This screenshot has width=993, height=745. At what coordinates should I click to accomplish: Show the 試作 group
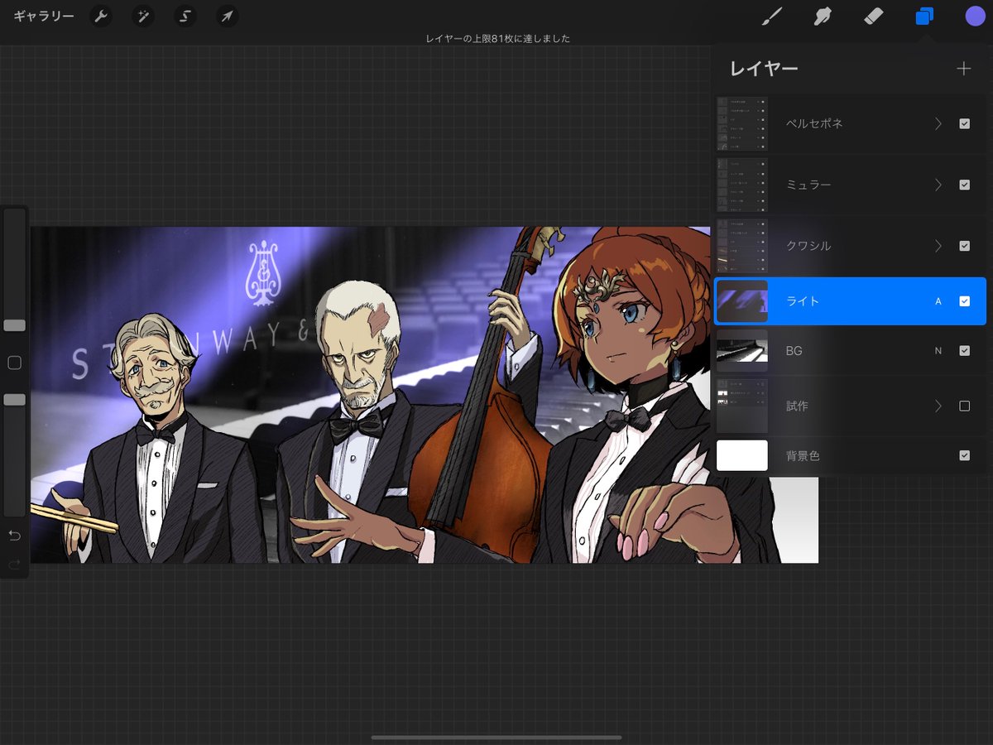coord(964,406)
